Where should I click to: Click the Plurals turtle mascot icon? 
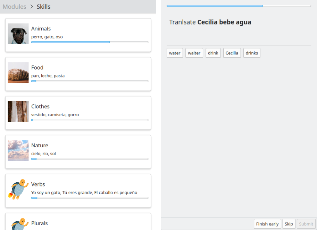tap(18, 224)
